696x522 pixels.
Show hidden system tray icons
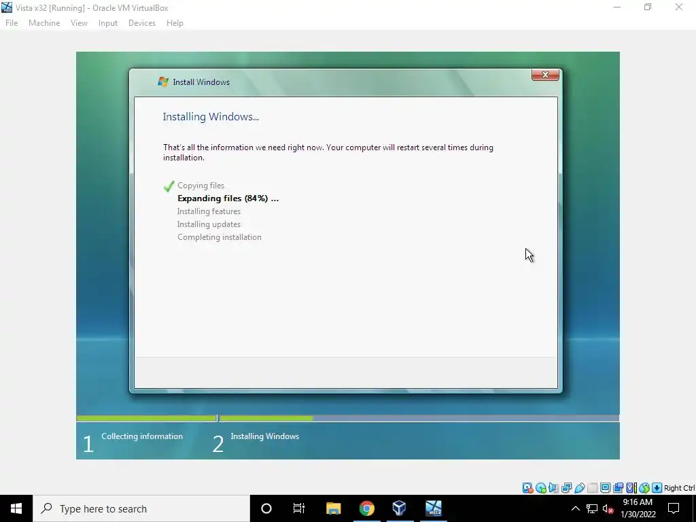(x=575, y=508)
